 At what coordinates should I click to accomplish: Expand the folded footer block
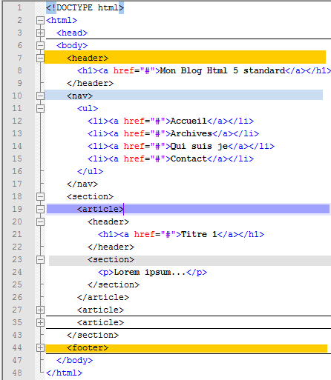40,347
